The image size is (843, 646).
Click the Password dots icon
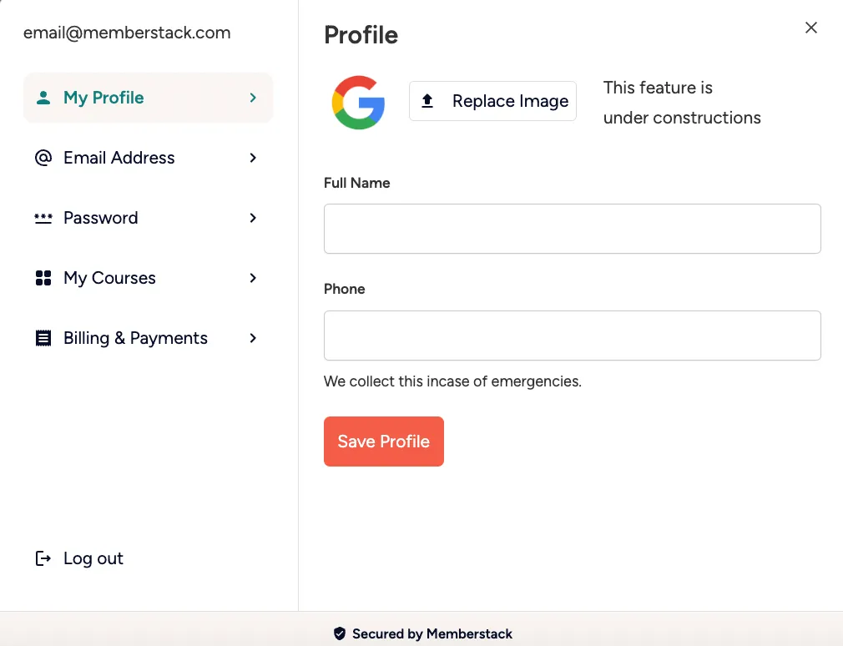[x=43, y=217]
